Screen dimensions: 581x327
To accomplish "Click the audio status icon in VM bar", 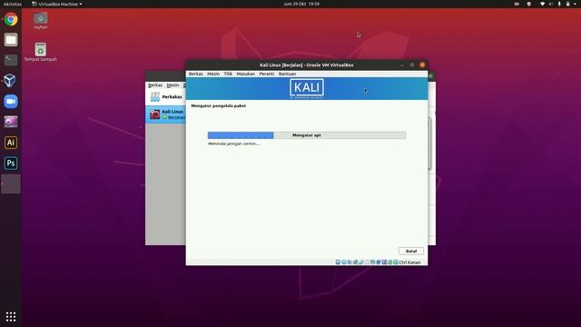I will point(350,263).
